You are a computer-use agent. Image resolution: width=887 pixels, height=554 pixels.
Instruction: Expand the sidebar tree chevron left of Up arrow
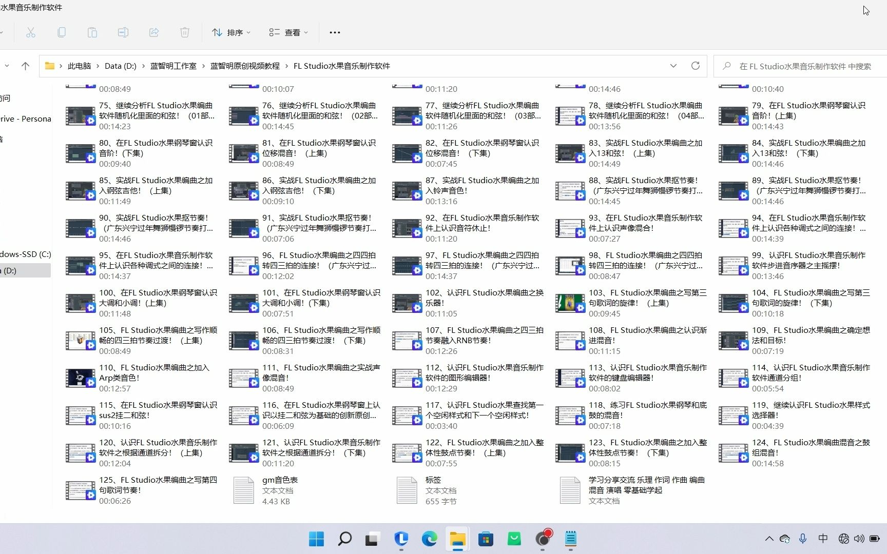click(x=7, y=66)
